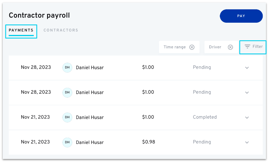The height and width of the screenshot is (163, 269).
Task: Expand second Nov 28 Pending payment
Action: [x=247, y=93]
